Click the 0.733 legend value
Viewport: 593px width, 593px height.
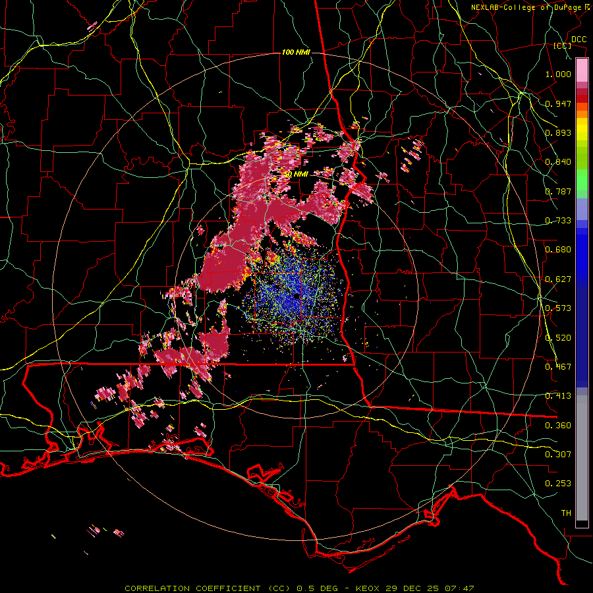pos(558,221)
